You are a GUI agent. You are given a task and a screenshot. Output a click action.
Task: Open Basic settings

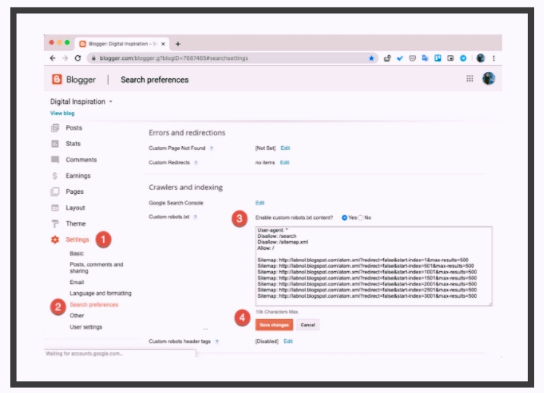(x=77, y=254)
